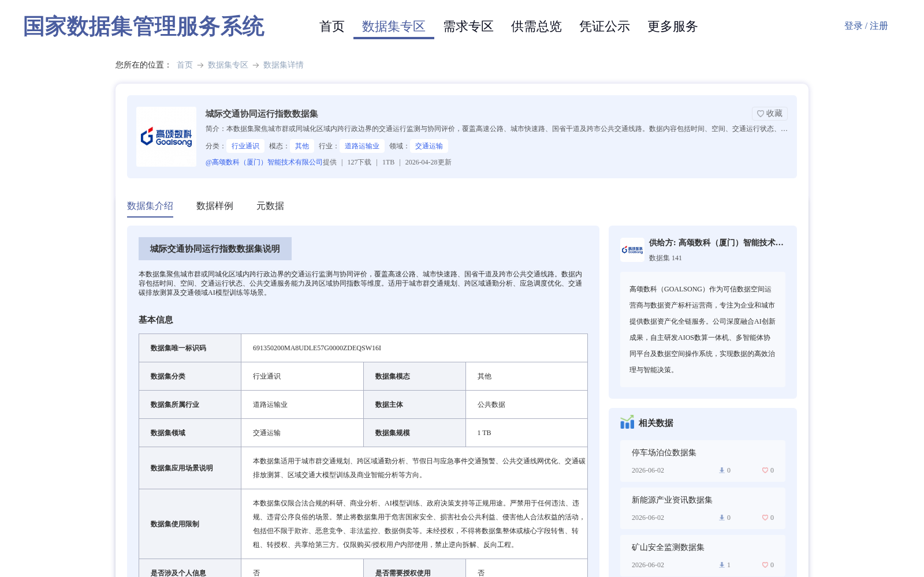
Task: Click the 国家数据集管理服务系统 site title
Action: pyautogui.click(x=144, y=27)
